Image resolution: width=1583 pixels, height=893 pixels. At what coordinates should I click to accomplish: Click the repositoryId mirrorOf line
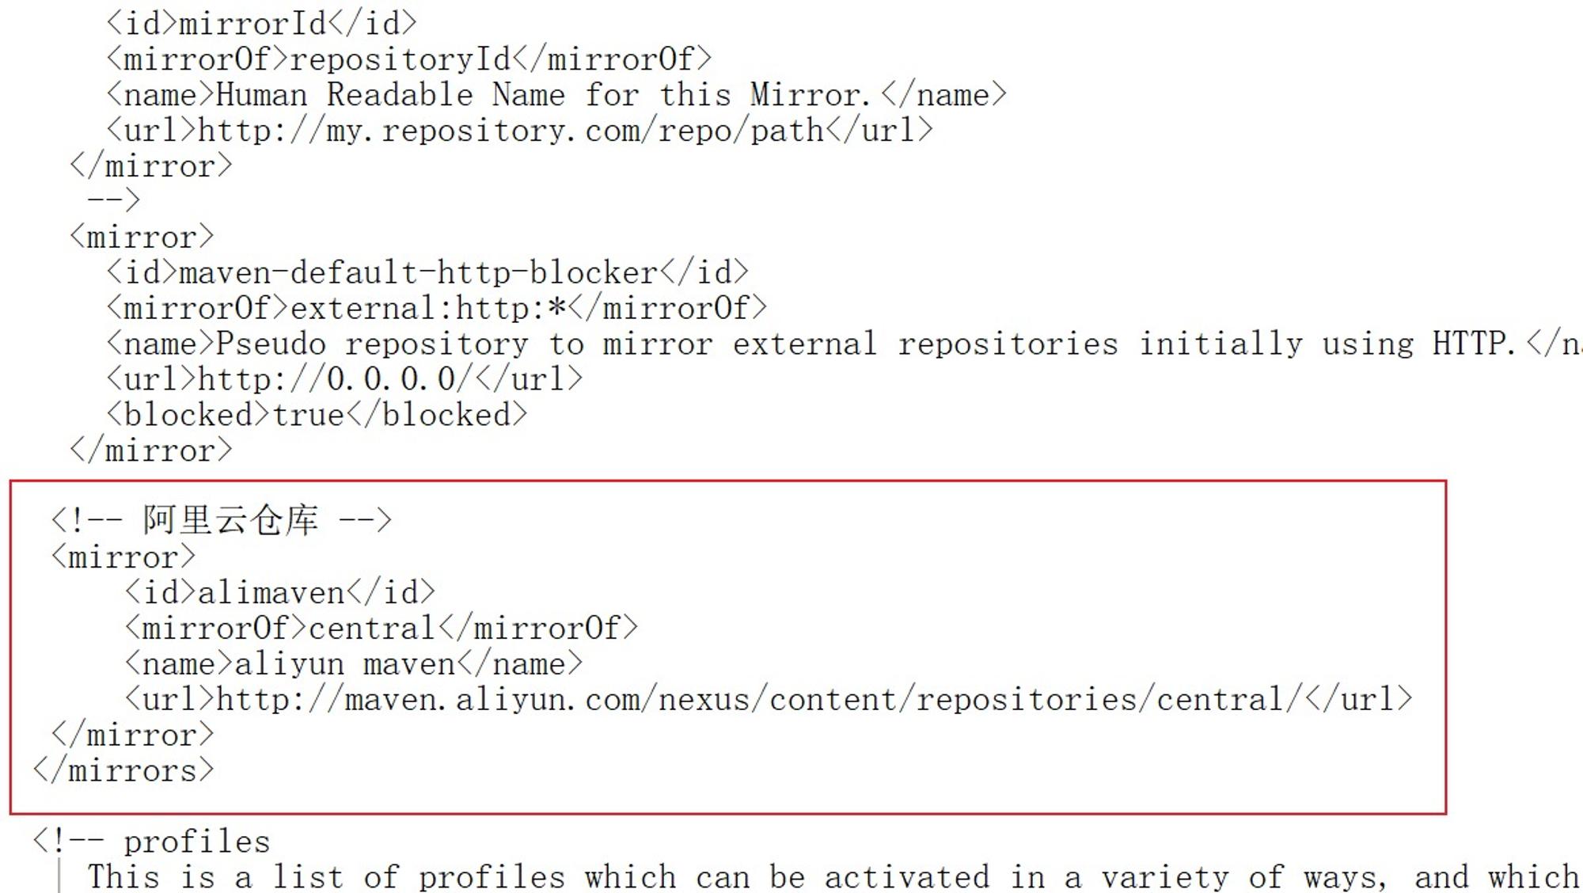[409, 59]
